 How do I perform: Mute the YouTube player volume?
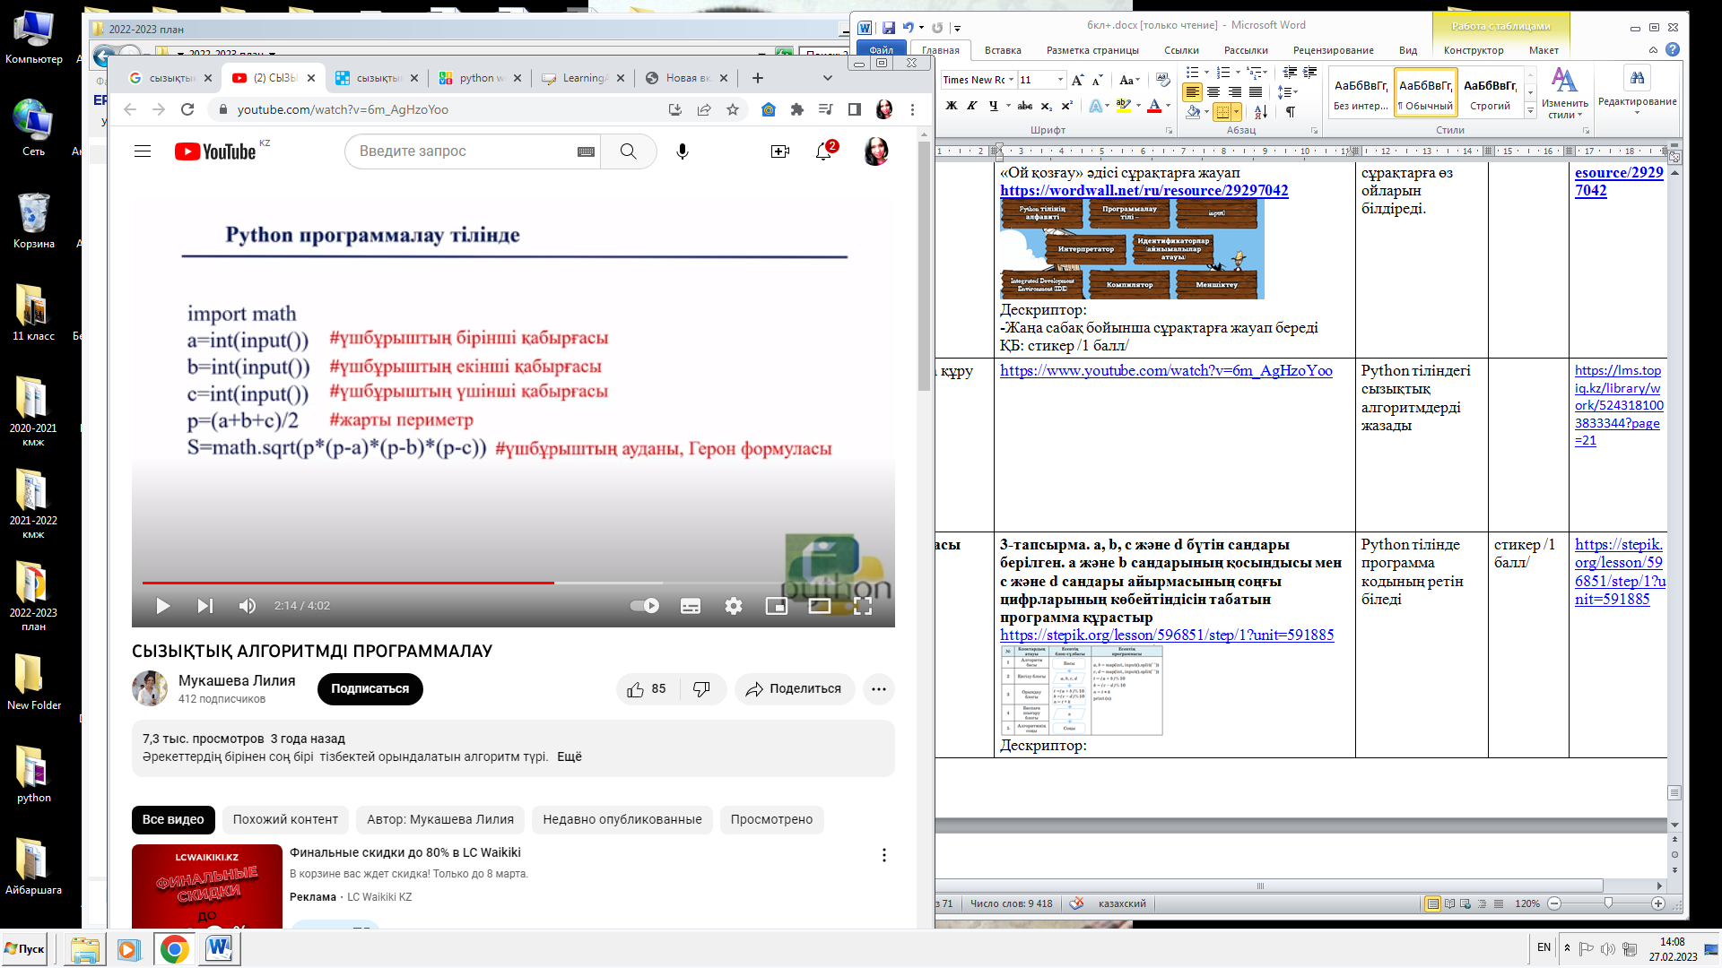pos(248,606)
